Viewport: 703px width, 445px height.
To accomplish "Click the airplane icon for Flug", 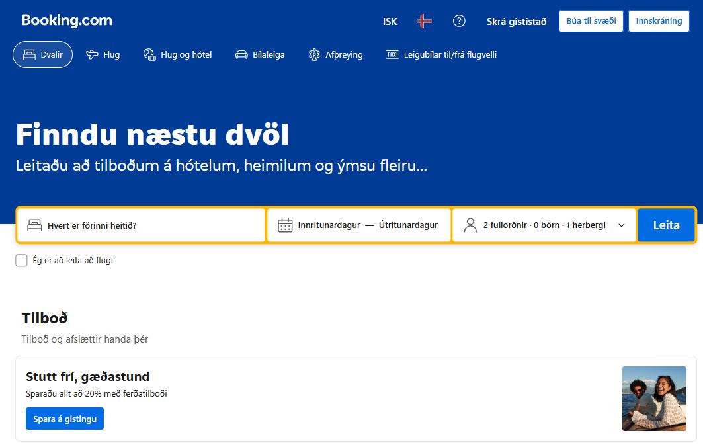I will 92,55.
